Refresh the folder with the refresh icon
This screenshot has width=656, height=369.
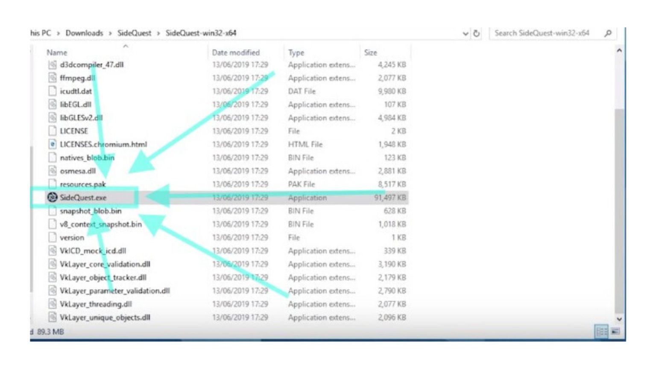[x=476, y=33]
